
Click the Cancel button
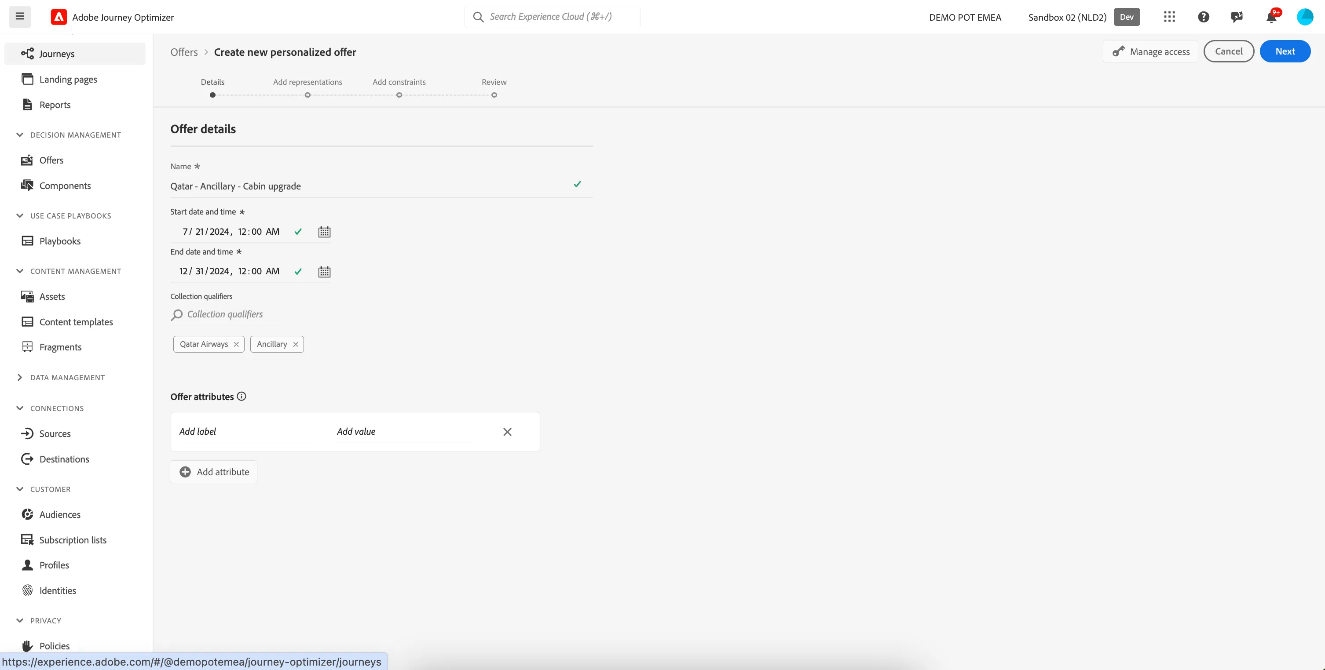coord(1229,51)
